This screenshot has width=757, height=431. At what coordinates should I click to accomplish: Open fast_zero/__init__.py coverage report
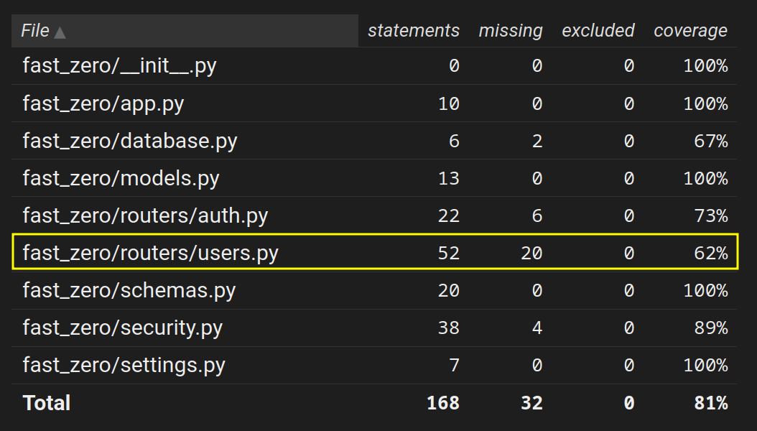(119, 66)
